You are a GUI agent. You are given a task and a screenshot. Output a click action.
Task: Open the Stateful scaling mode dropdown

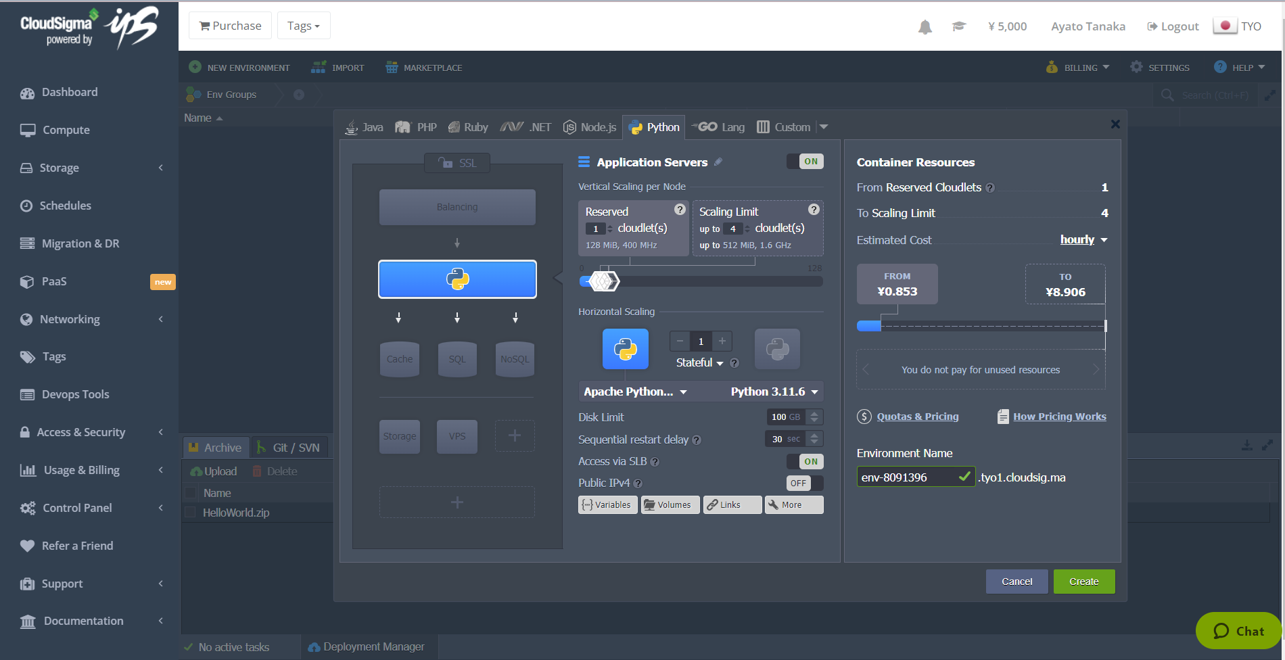point(700,363)
